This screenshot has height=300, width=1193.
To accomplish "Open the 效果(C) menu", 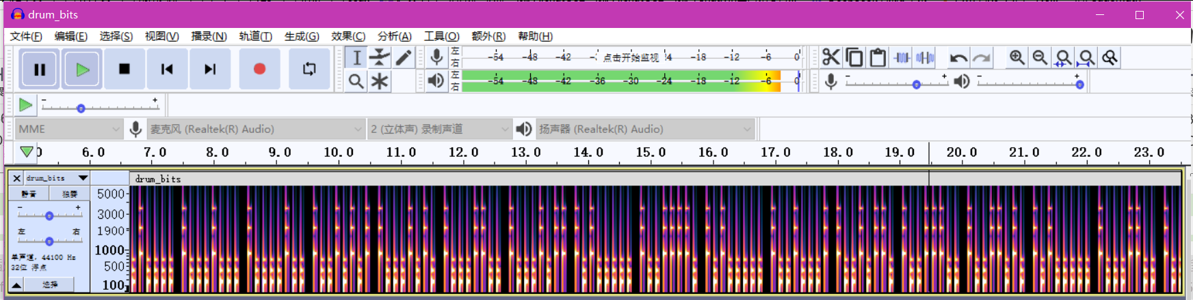I will [x=348, y=36].
